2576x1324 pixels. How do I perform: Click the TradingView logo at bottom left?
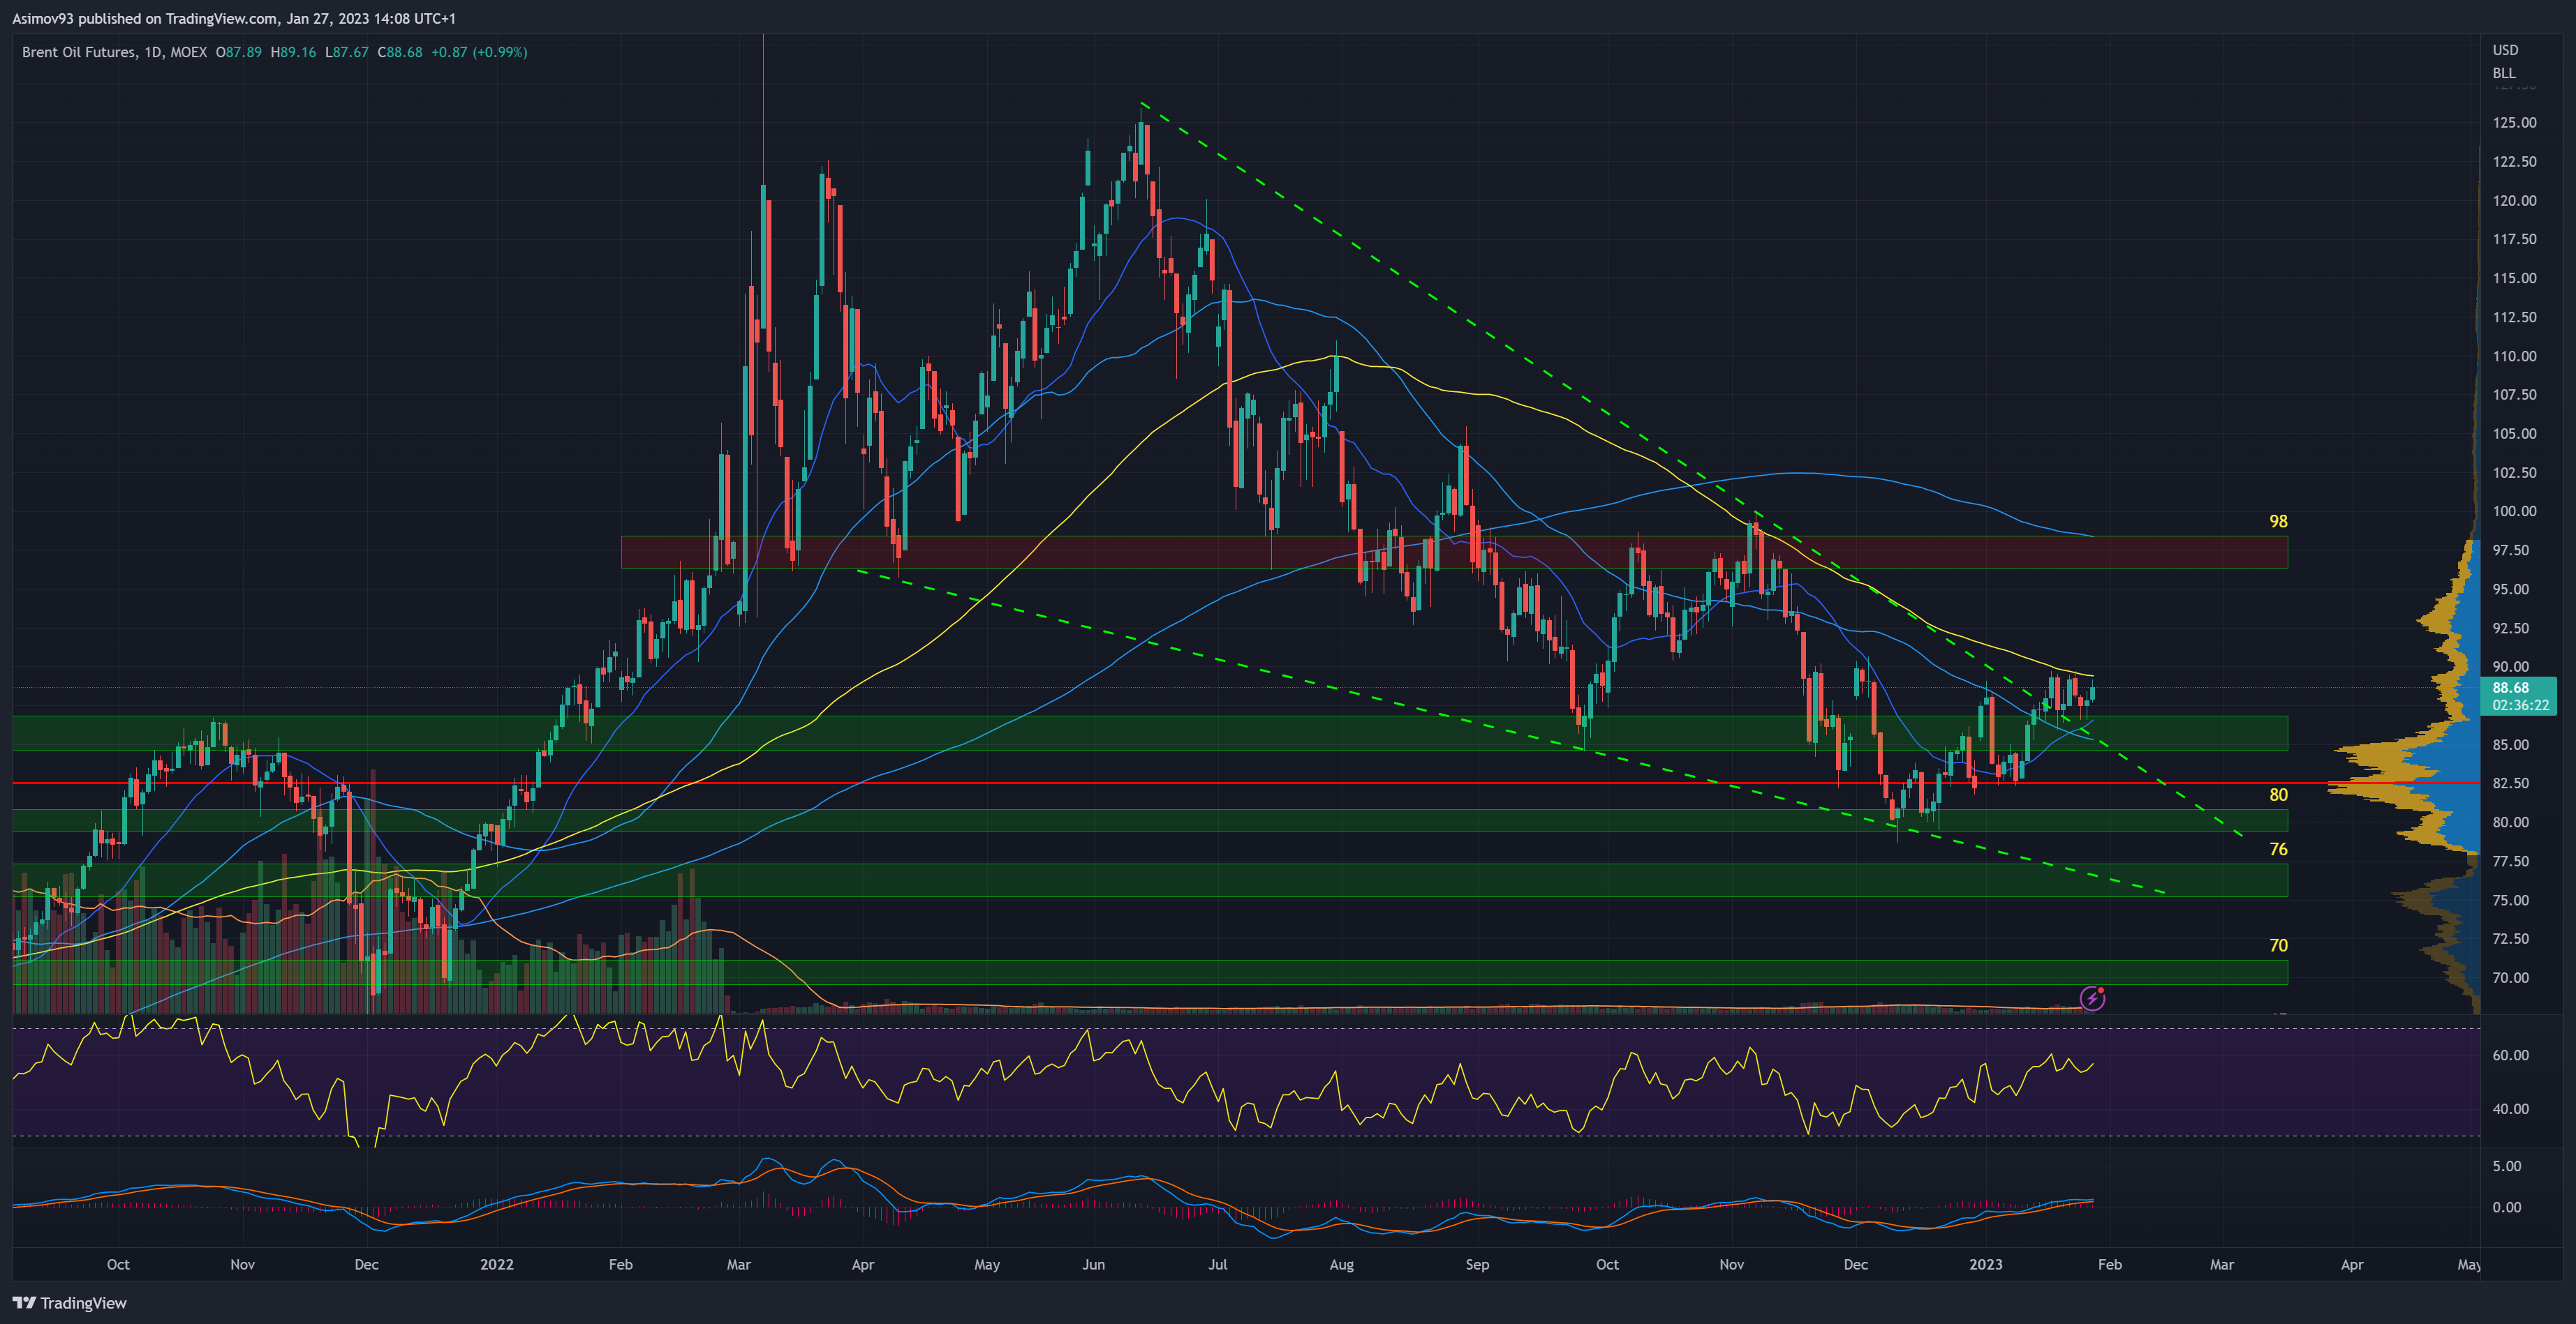click(x=69, y=1302)
